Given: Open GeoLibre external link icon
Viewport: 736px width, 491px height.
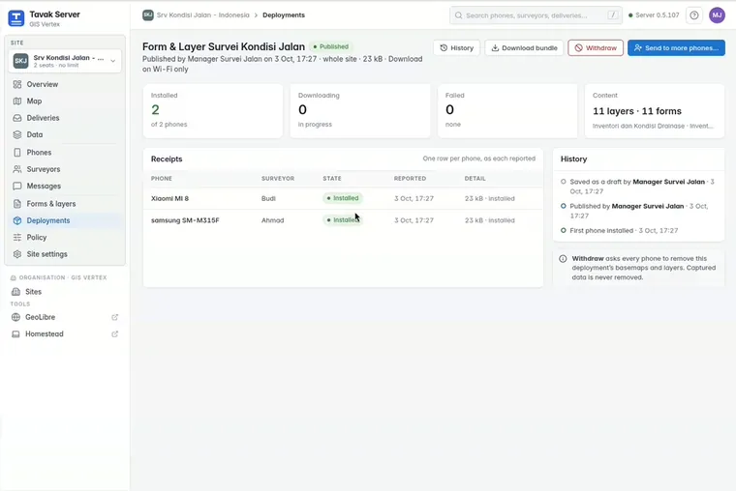Looking at the screenshot, I should (114, 317).
